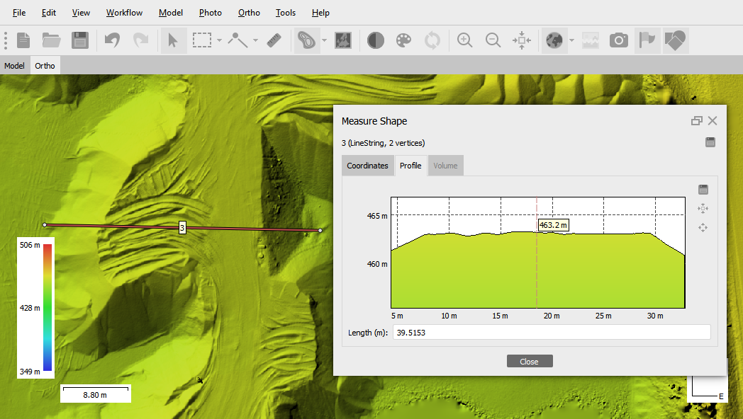Open the File menu
This screenshot has height=419, width=743.
pos(19,13)
